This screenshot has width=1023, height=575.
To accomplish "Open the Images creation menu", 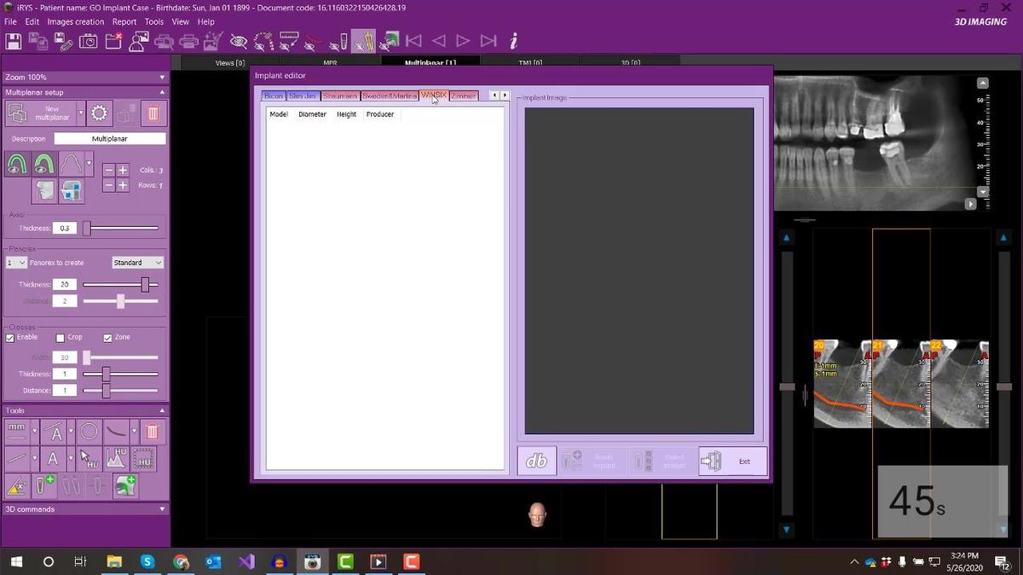I will point(76,21).
